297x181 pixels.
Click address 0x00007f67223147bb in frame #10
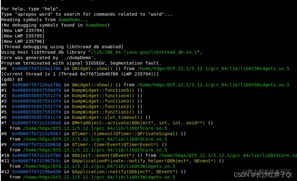(x=37, y=156)
